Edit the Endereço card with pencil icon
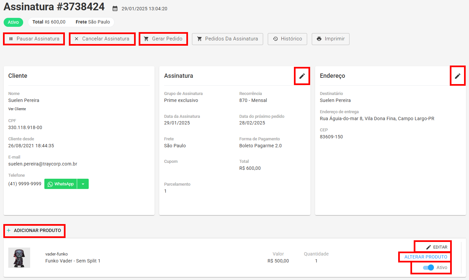The image size is (469, 280). [x=457, y=76]
